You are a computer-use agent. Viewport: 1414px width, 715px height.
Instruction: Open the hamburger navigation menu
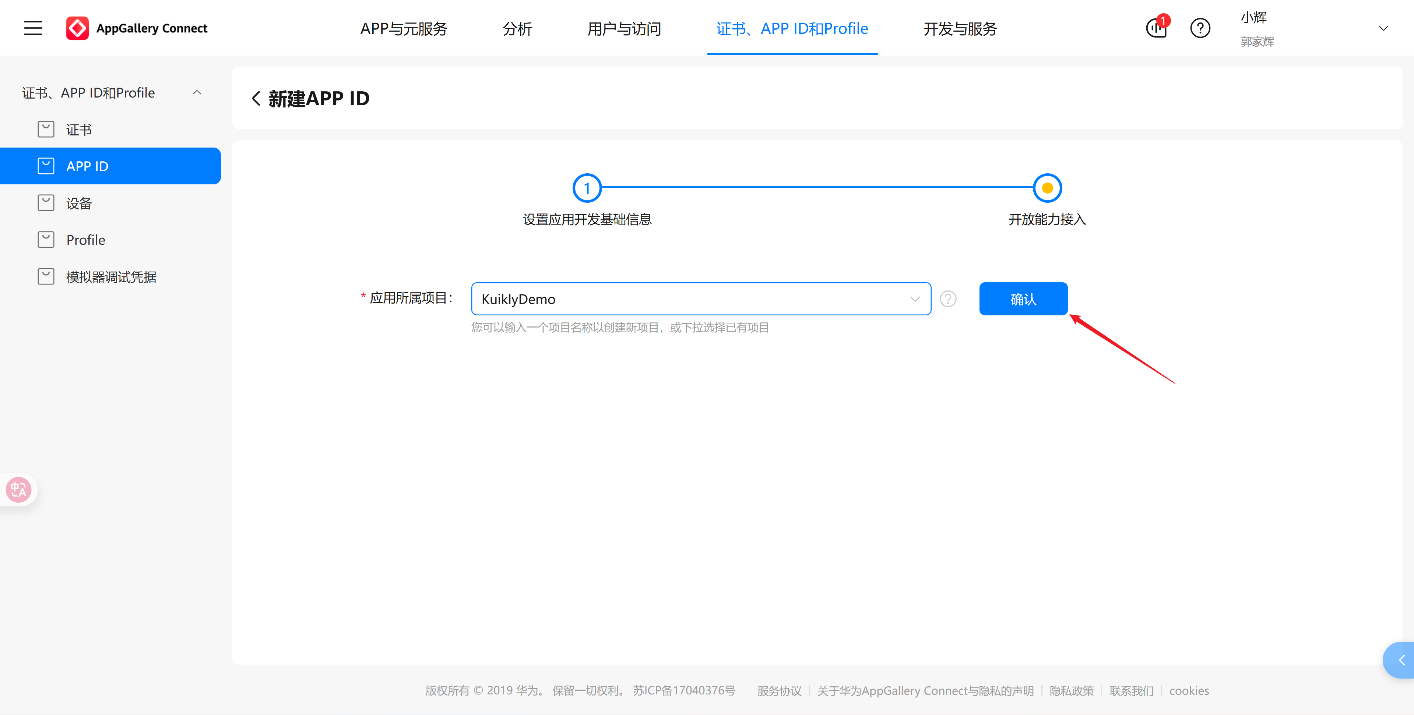(x=32, y=28)
